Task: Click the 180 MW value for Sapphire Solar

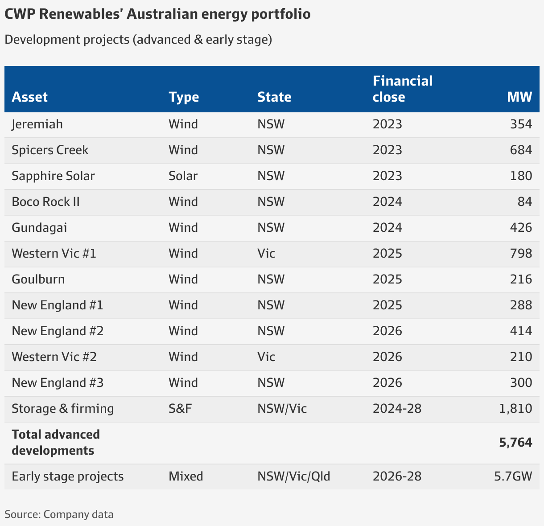Action: (x=521, y=176)
